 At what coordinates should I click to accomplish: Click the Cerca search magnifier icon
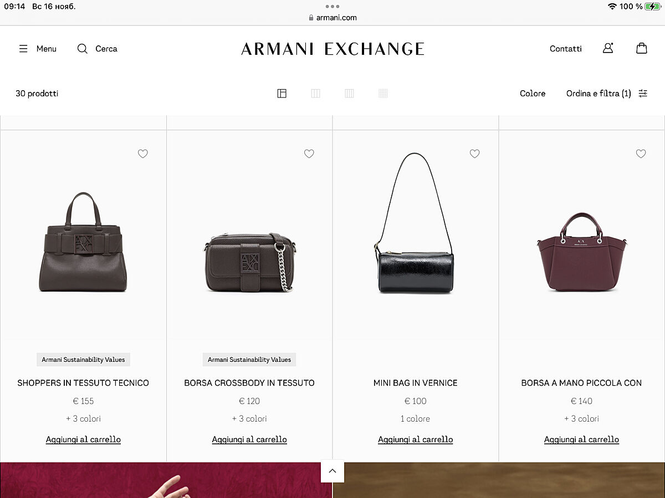pos(82,49)
